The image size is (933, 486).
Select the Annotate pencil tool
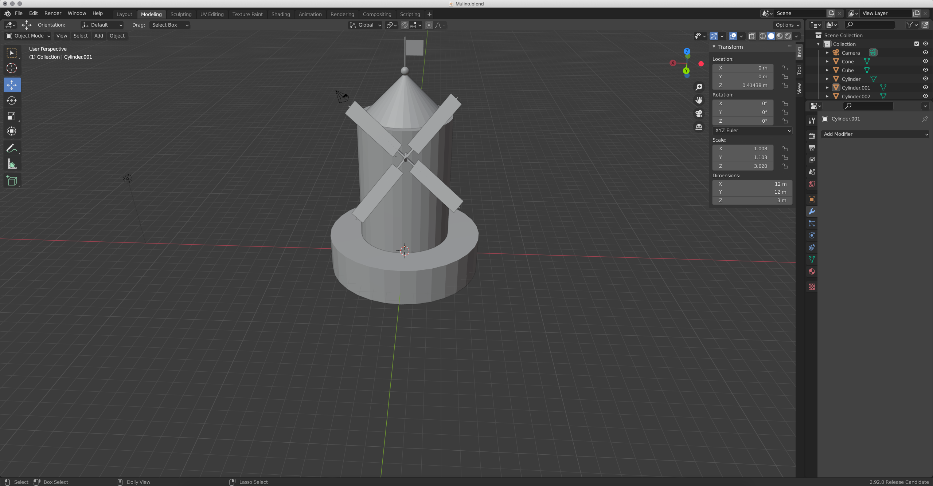[x=12, y=148]
